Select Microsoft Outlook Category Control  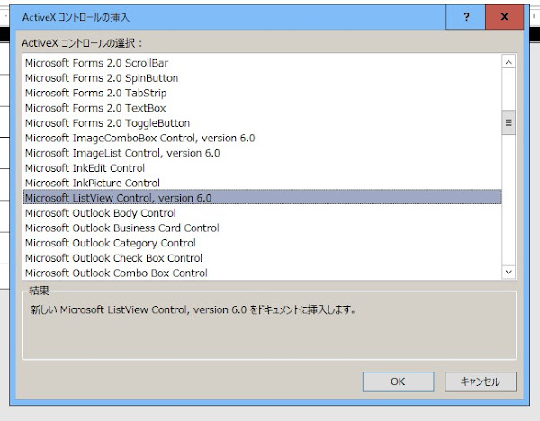coord(263,243)
